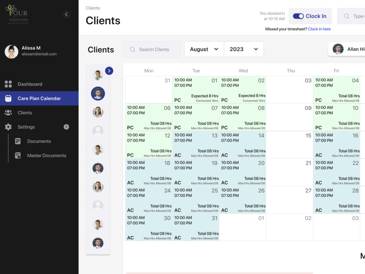Viewport: 365px width, 274px height.
Task: Select sixth client avatar in list
Action: (98, 168)
